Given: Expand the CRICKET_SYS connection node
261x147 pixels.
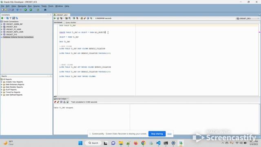Looking at the screenshot, I should 2,34.
